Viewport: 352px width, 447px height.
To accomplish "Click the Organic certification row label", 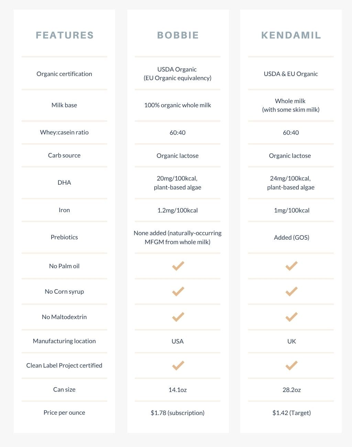I will click(64, 74).
